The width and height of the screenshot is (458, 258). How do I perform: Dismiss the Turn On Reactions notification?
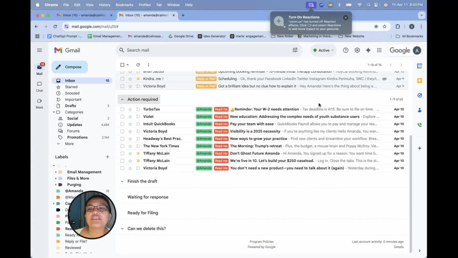(x=345, y=17)
